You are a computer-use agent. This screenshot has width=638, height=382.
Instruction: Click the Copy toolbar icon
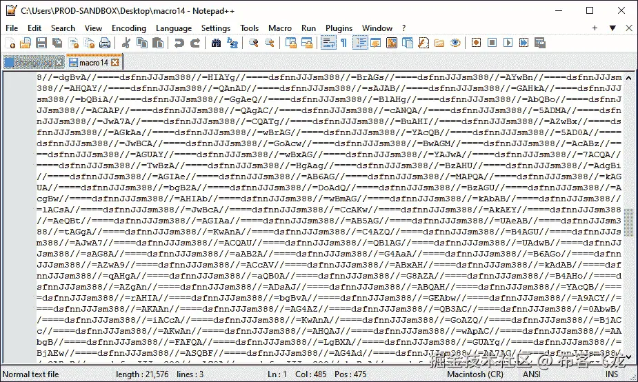(142, 43)
